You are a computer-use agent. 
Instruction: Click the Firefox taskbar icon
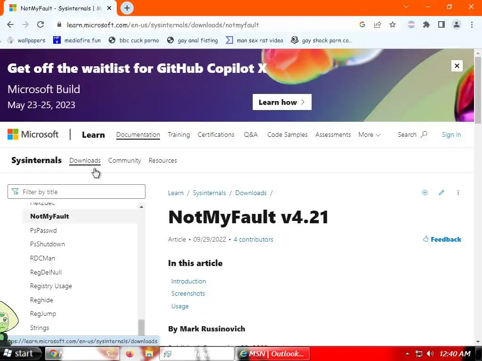(x=130, y=353)
